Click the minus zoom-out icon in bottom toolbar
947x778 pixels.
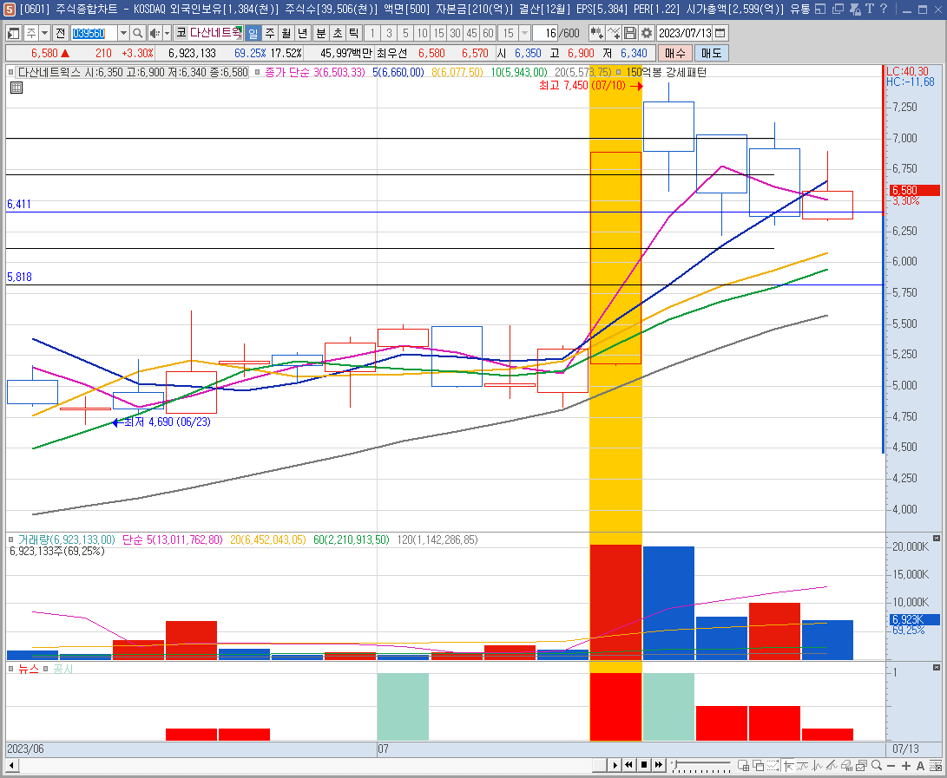(891, 766)
